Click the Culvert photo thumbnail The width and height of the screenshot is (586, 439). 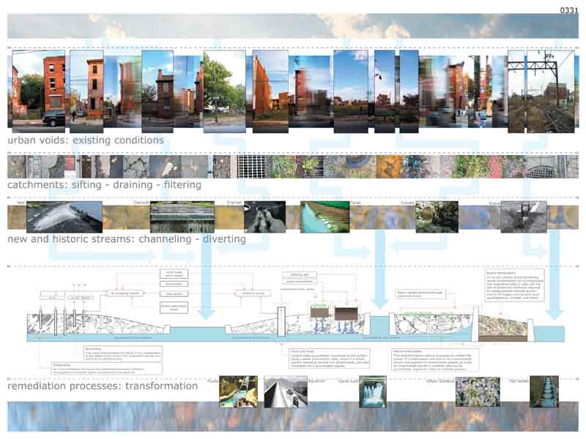coord(437,217)
